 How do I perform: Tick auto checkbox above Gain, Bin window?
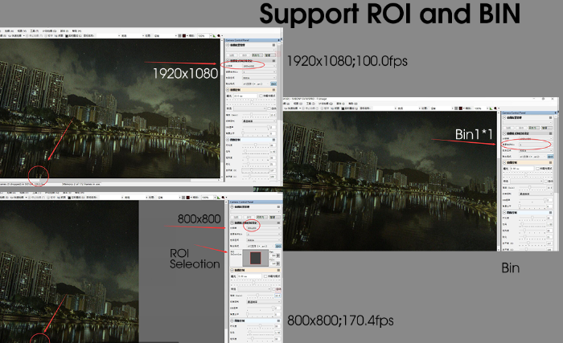tap(546, 182)
